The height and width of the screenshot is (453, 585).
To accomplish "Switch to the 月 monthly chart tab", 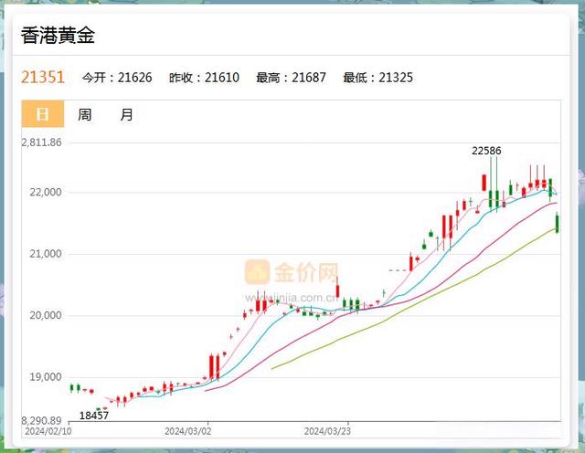I will (126, 114).
